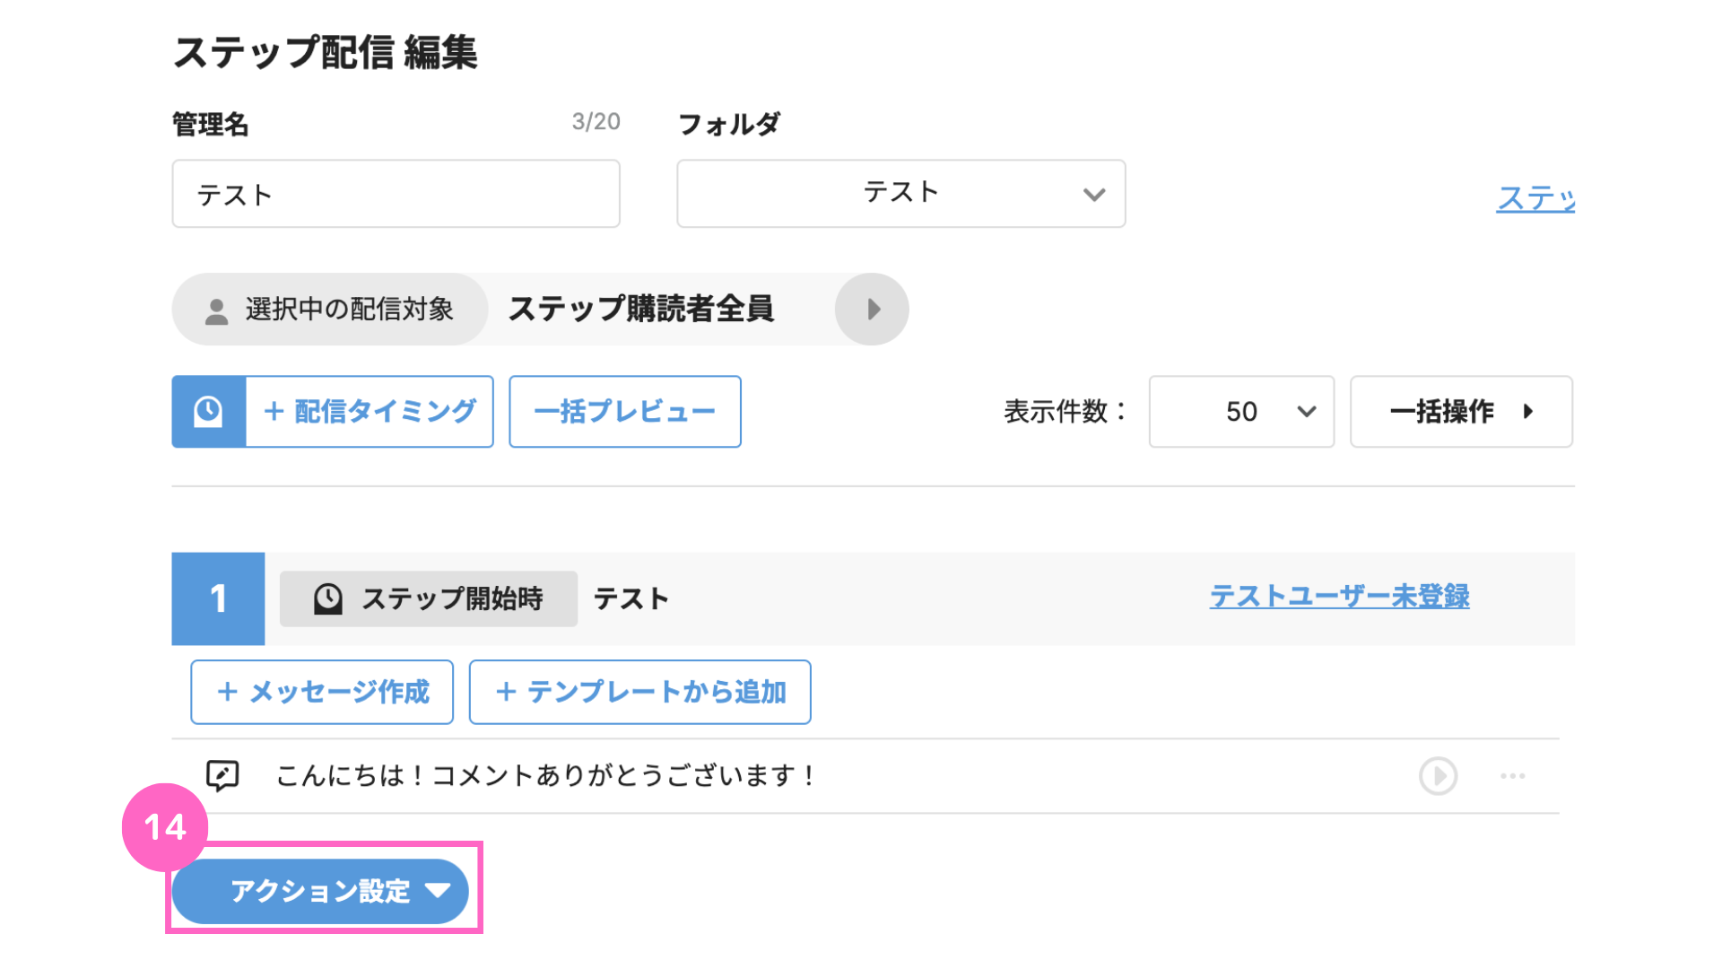Click the blue clock icon beside 配信タイミング
1722x969 pixels.
208,412
